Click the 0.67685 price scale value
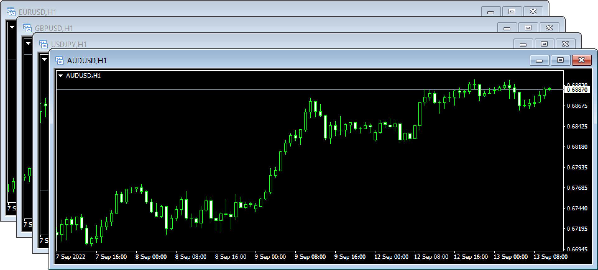 (x=577, y=188)
